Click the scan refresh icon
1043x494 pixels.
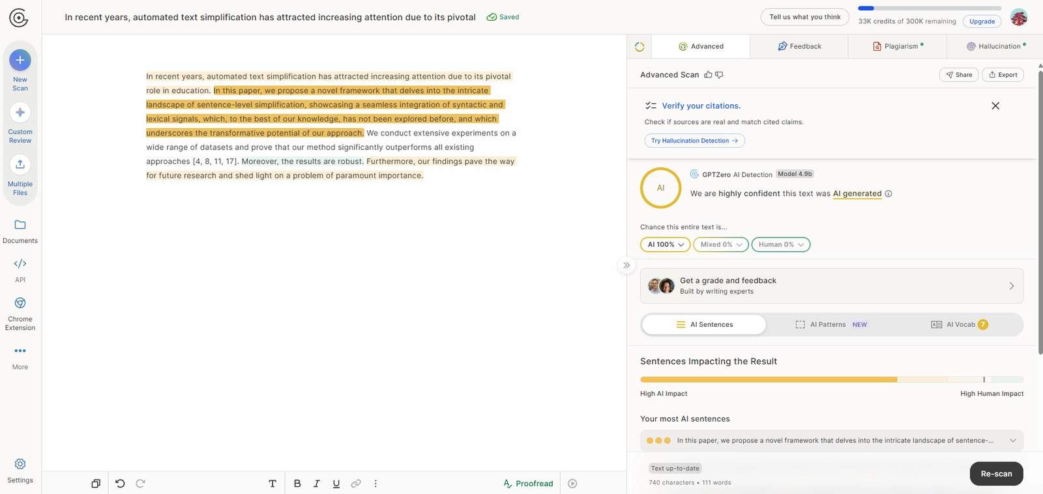click(639, 47)
